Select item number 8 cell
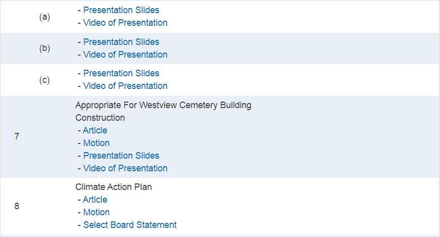The width and height of the screenshot is (440, 237). tap(17, 206)
